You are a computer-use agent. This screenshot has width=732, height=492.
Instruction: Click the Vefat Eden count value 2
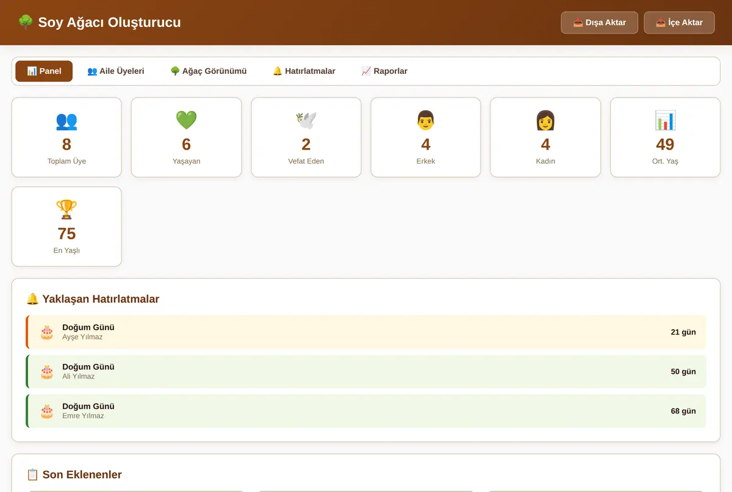tap(306, 144)
